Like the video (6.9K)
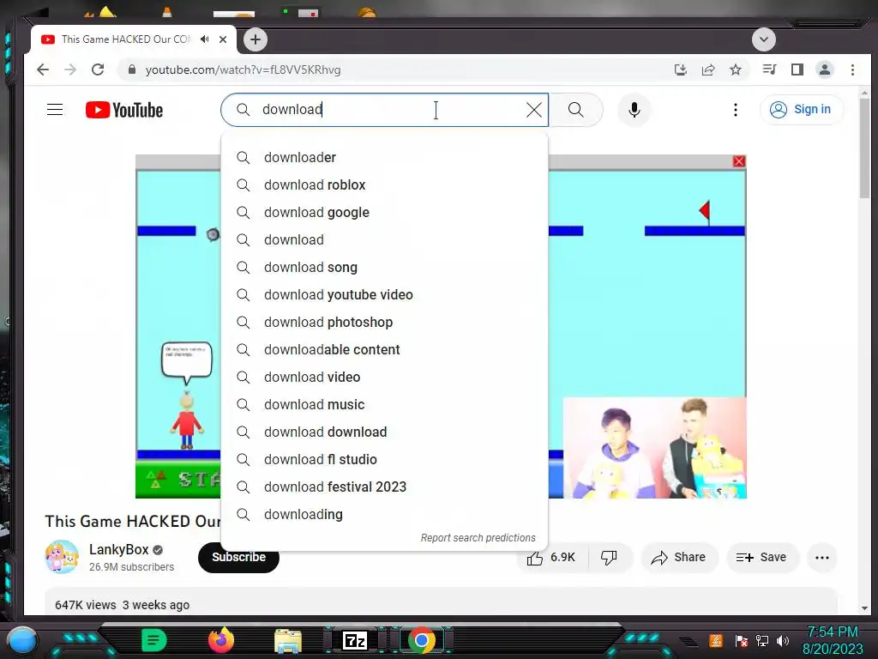 pos(551,558)
